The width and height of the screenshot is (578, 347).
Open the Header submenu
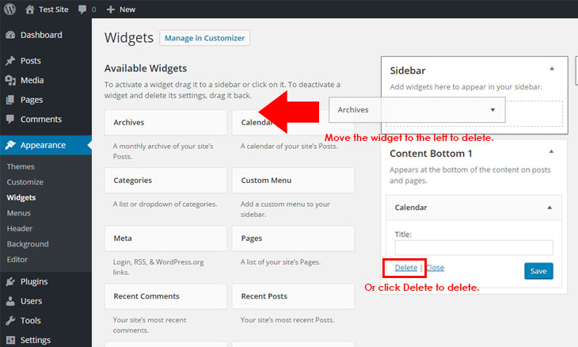(x=20, y=229)
